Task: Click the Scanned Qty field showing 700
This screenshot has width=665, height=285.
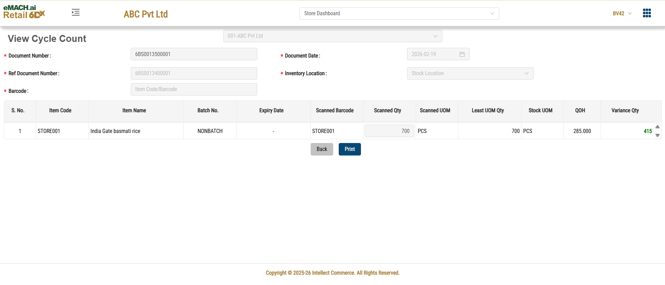Action: 389,131
